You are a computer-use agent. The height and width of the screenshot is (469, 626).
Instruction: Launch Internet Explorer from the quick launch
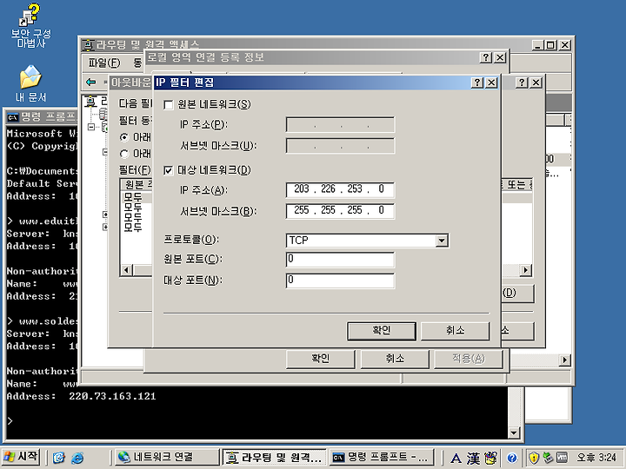pos(77,458)
